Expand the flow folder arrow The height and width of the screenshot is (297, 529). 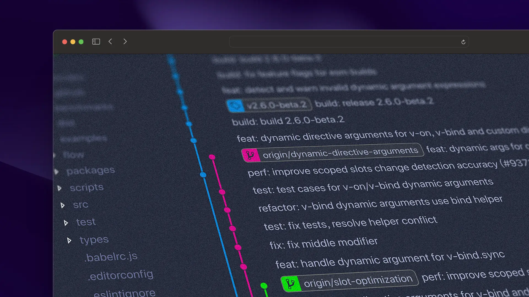(54, 155)
